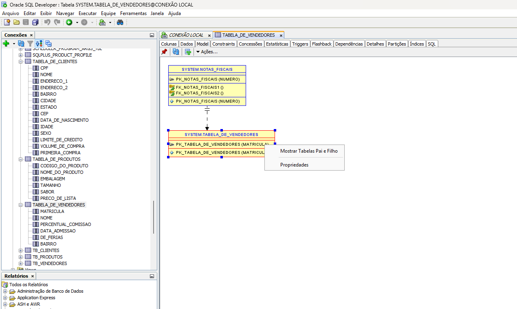This screenshot has width=517, height=309.
Task: Open the Ações dropdown menu
Action: 207,52
